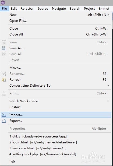113x166 pixels.
Task: Expand Convert Line Delimiters To submenu
Action: point(108,86)
